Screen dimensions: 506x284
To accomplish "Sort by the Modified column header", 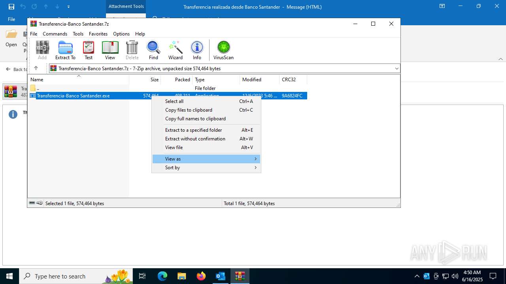I will pyautogui.click(x=260, y=79).
